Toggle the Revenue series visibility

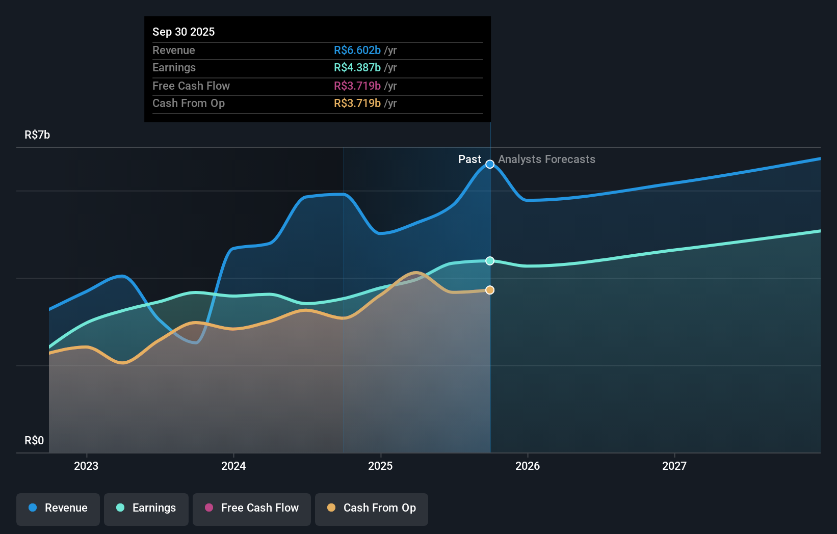(x=58, y=508)
